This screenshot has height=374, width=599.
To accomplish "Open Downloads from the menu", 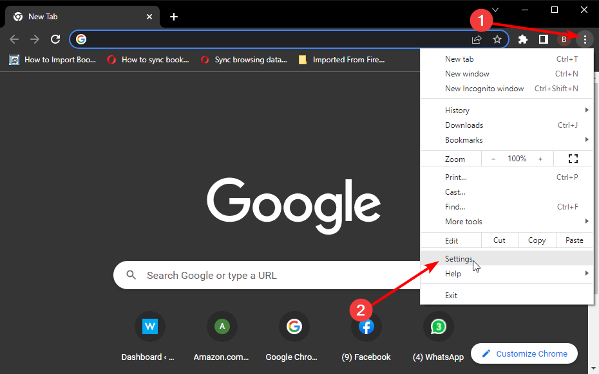I will 507,125.
